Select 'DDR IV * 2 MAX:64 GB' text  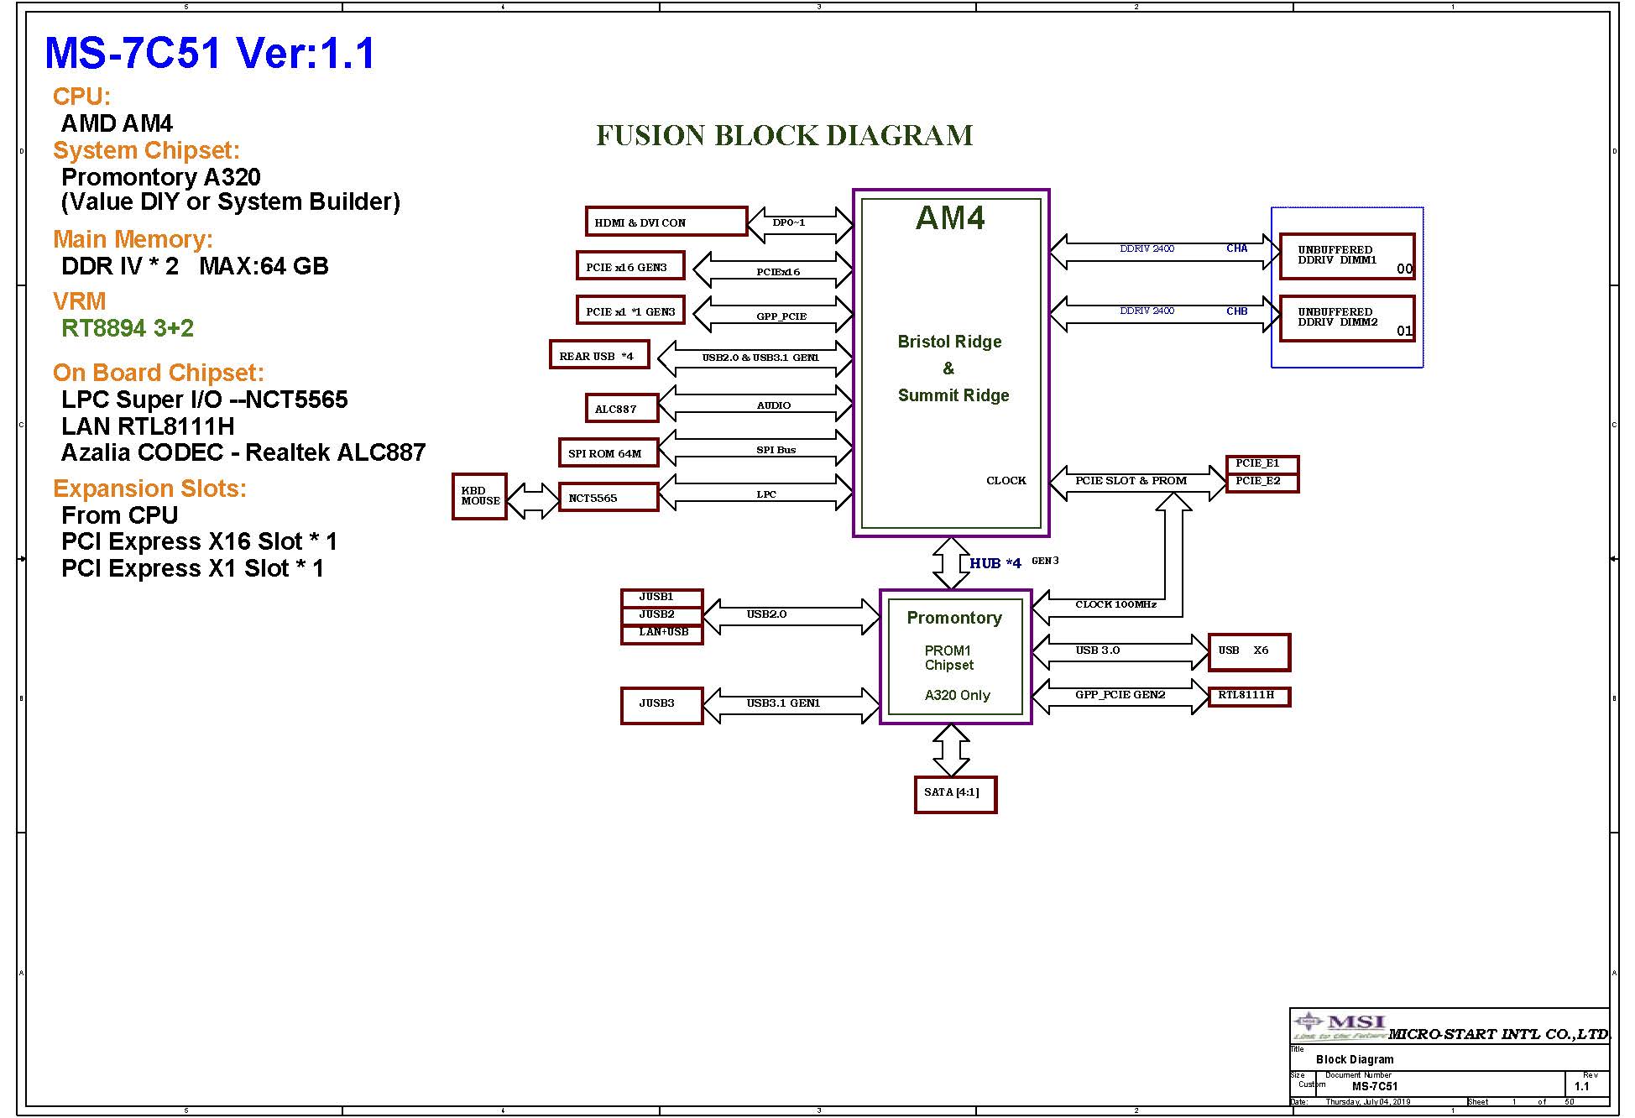(x=195, y=266)
